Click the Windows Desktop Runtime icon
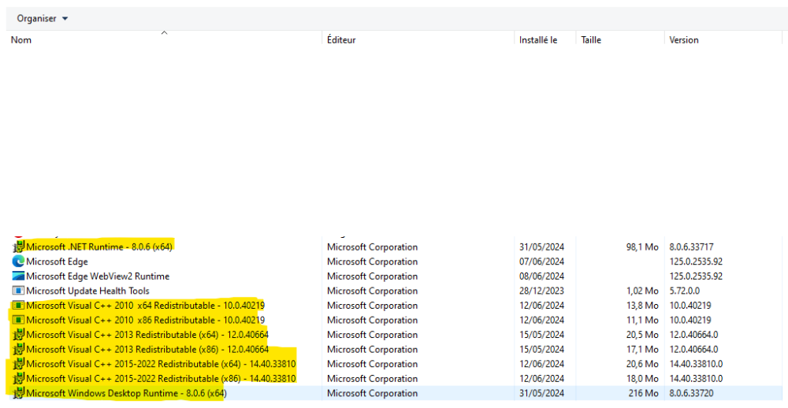Viewport: 788px width, 408px height. [x=18, y=393]
